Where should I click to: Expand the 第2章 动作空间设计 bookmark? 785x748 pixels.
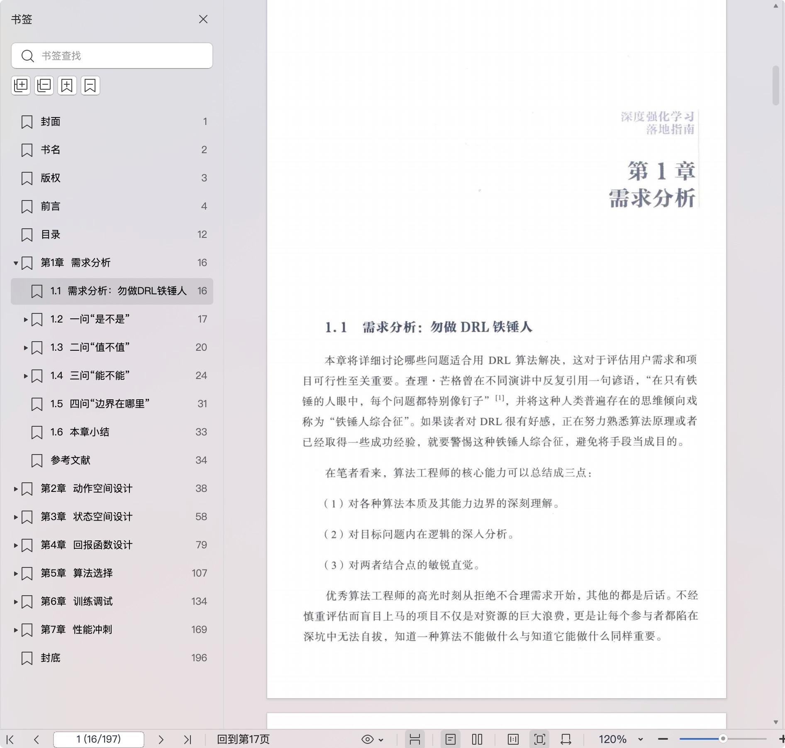click(x=16, y=489)
